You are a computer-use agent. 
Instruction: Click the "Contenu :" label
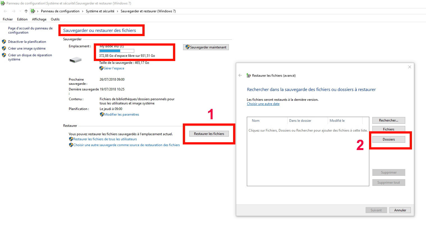pos(76,99)
